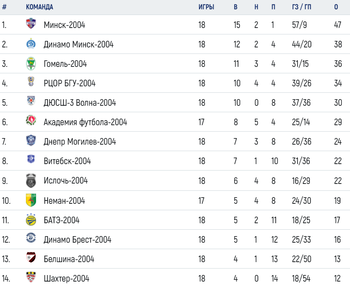Click the Неман-2004 yellow-green crest
The width and height of the screenshot is (350, 286).
pyautogui.click(x=31, y=200)
